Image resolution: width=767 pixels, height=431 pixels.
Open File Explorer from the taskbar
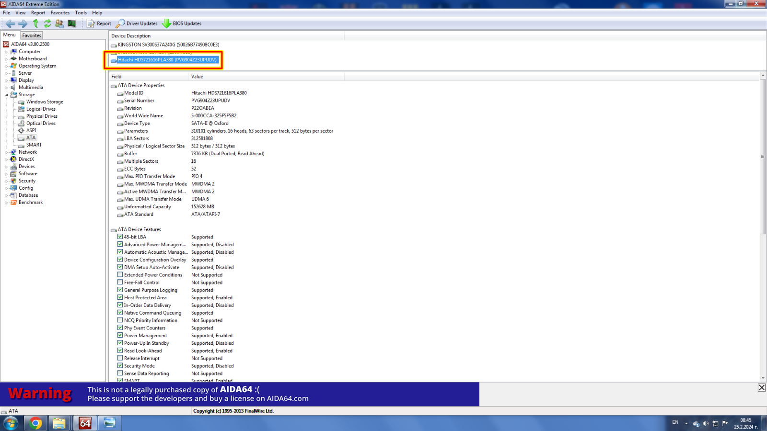59,423
